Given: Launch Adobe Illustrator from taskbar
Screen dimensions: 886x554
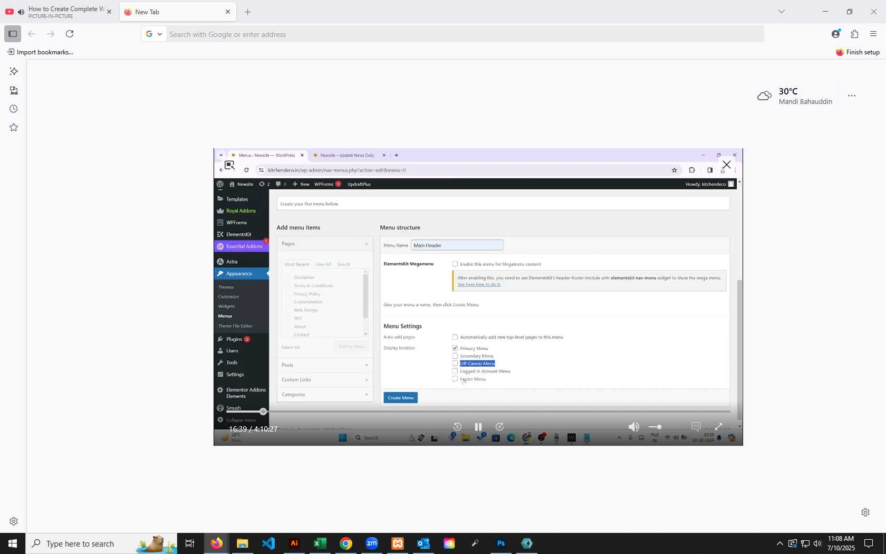Looking at the screenshot, I should 294,543.
